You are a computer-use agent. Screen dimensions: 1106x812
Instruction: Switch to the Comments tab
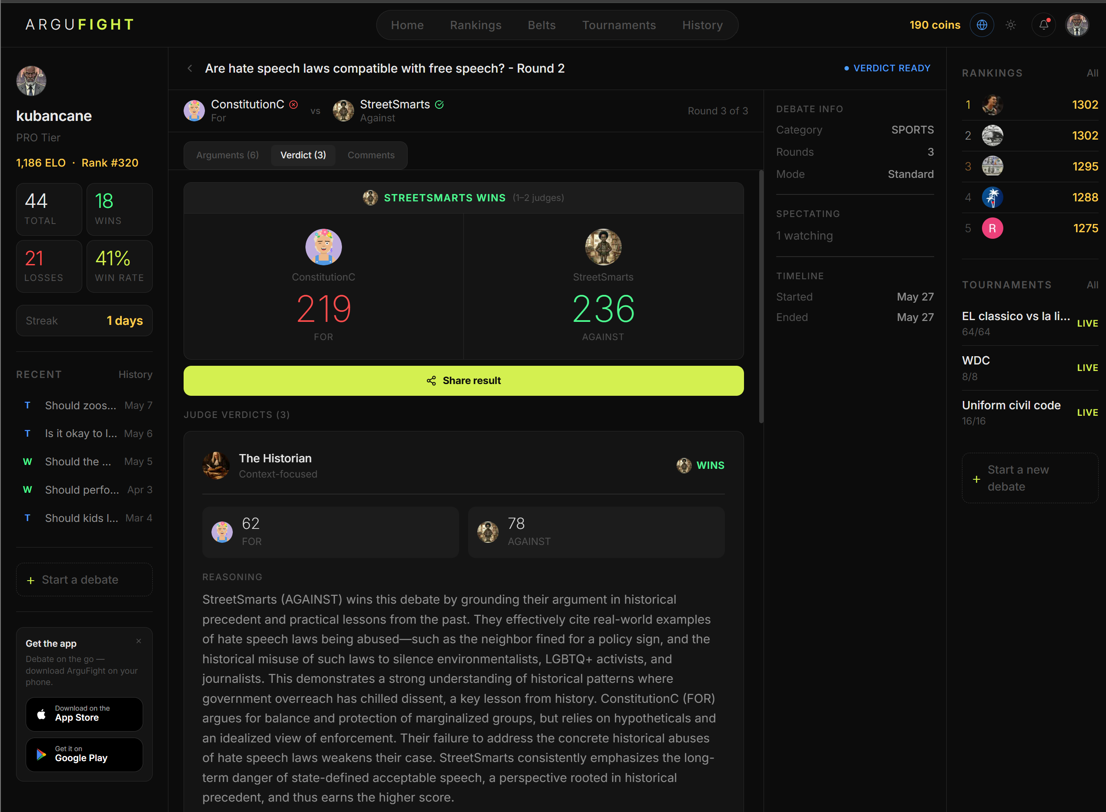pyautogui.click(x=371, y=155)
